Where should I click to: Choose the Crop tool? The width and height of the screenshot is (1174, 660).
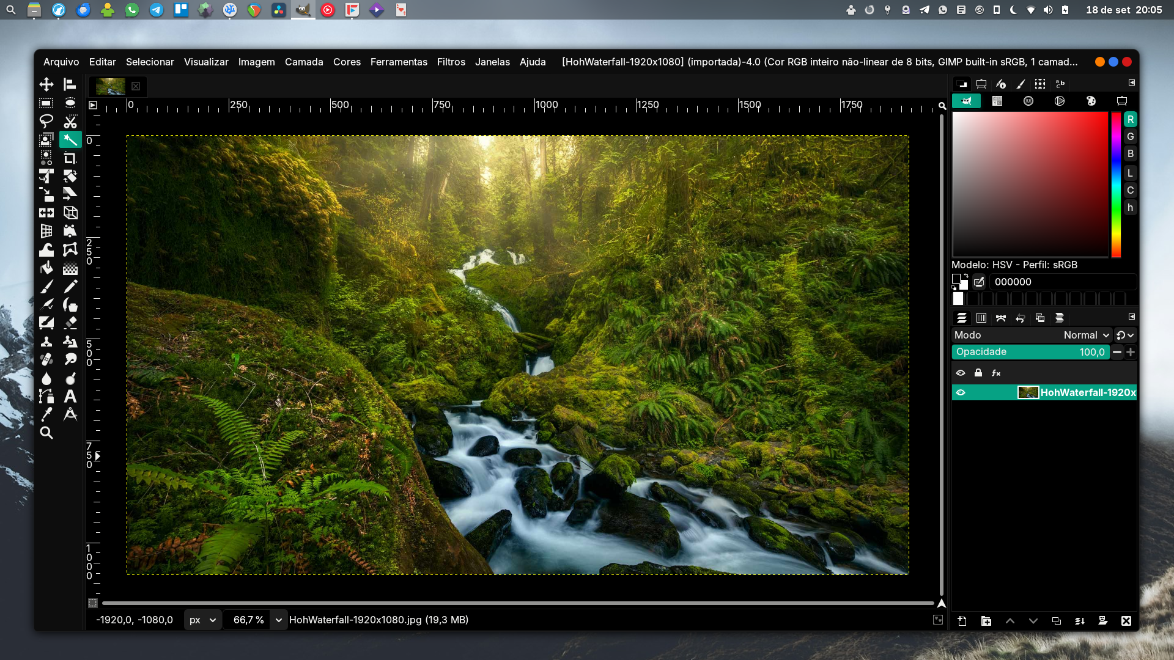pyautogui.click(x=70, y=158)
